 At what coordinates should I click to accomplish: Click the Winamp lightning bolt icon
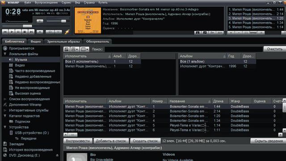tap(67, 32)
